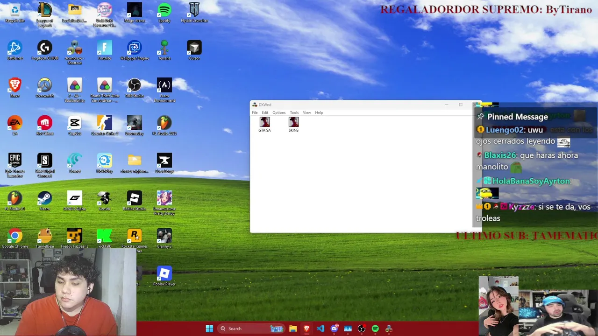Select the Doomsday desktop shortcut
Image resolution: width=598 pixels, height=336 pixels.
134,126
